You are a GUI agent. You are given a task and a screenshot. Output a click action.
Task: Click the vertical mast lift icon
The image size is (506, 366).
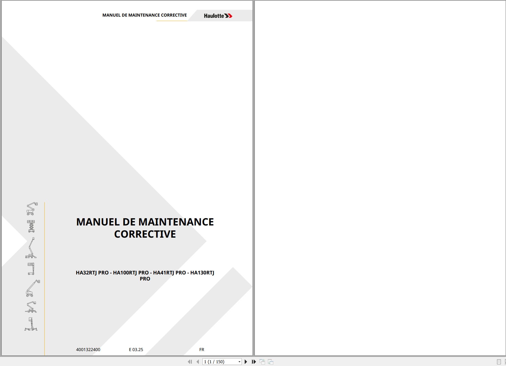31,269
